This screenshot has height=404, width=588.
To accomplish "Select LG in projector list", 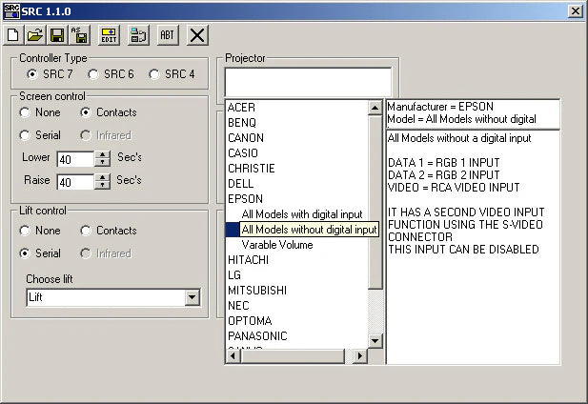I will click(234, 275).
